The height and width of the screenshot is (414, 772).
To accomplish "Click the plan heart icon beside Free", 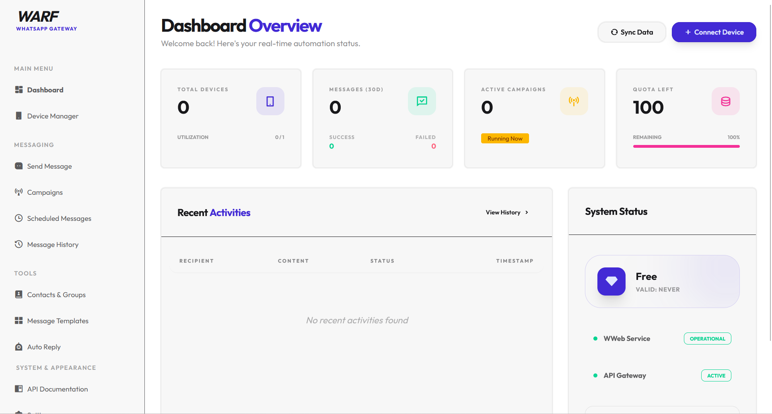I will click(611, 281).
